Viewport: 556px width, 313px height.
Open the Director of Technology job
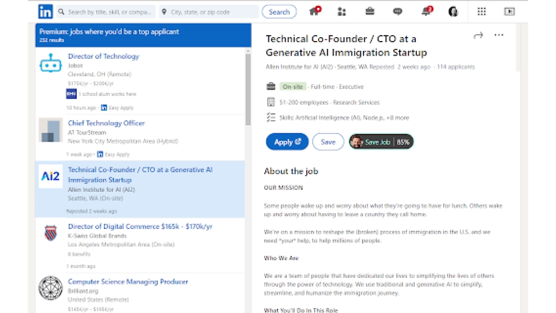point(103,56)
